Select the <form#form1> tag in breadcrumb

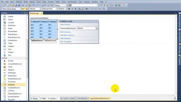[x=83, y=98]
